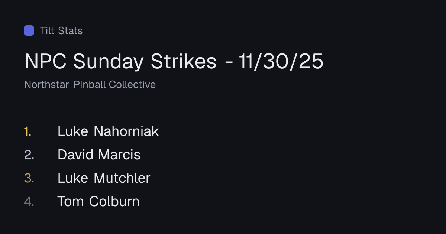Open David Marcis's player entry
This screenshot has width=446, height=234.
coord(99,155)
